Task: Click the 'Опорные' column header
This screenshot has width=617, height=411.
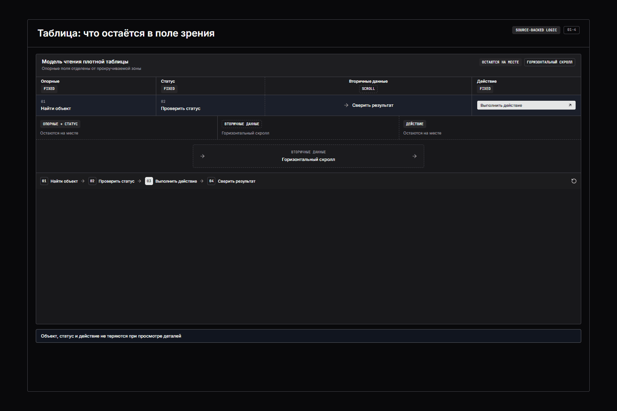Action: (x=50, y=81)
